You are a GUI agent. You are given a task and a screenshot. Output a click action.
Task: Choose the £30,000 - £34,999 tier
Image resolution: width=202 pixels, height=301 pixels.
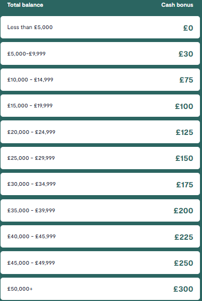click(100, 184)
